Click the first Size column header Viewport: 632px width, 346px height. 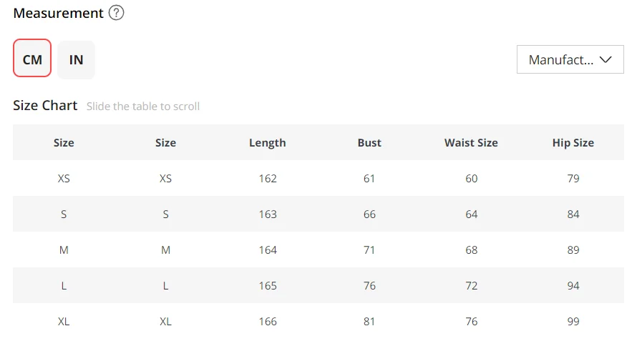[x=64, y=142]
